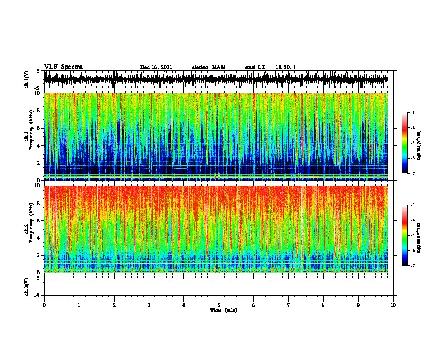This screenshot has width=443, height=342.
Task: Click the "Time (min)" axis title
Action: coord(224,310)
